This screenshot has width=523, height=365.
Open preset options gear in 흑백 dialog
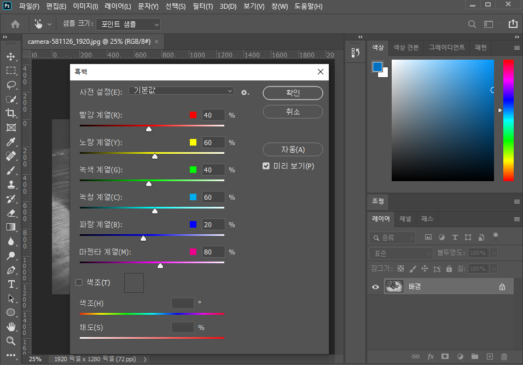coord(245,92)
